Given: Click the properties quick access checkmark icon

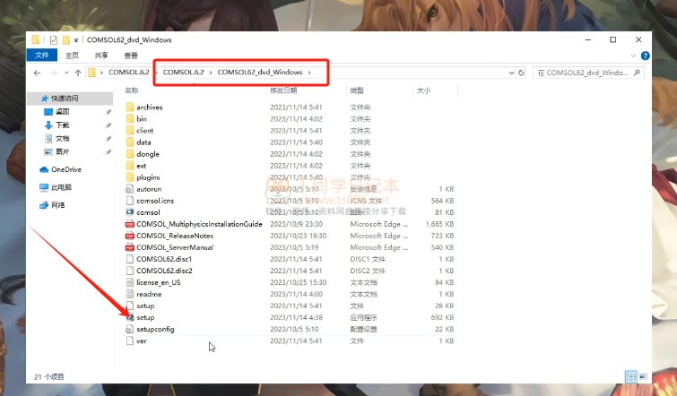Looking at the screenshot, I should tap(54, 39).
